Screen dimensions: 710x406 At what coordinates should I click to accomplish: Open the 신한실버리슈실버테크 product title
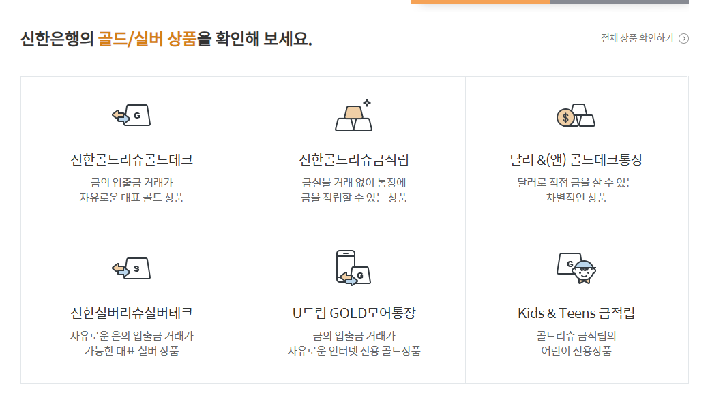tap(132, 313)
